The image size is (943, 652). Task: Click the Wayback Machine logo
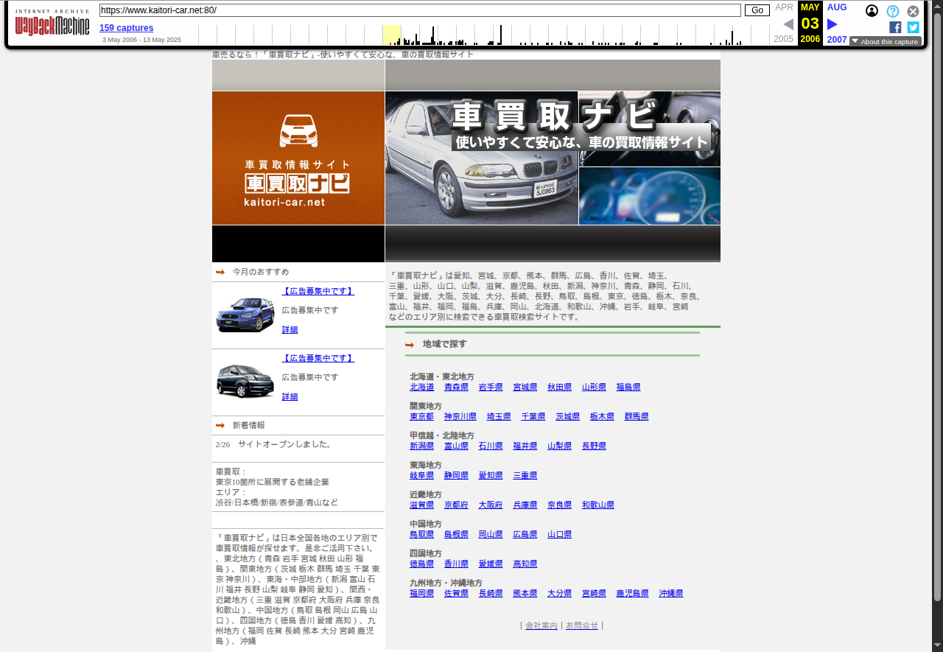52,24
